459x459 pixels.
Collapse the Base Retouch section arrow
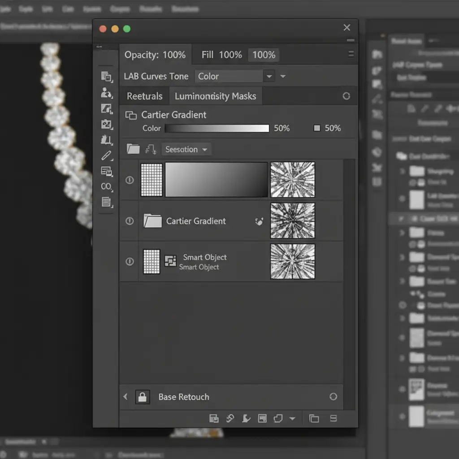coord(126,397)
